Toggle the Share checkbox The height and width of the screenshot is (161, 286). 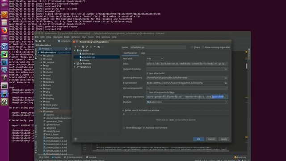[x=192, y=47]
